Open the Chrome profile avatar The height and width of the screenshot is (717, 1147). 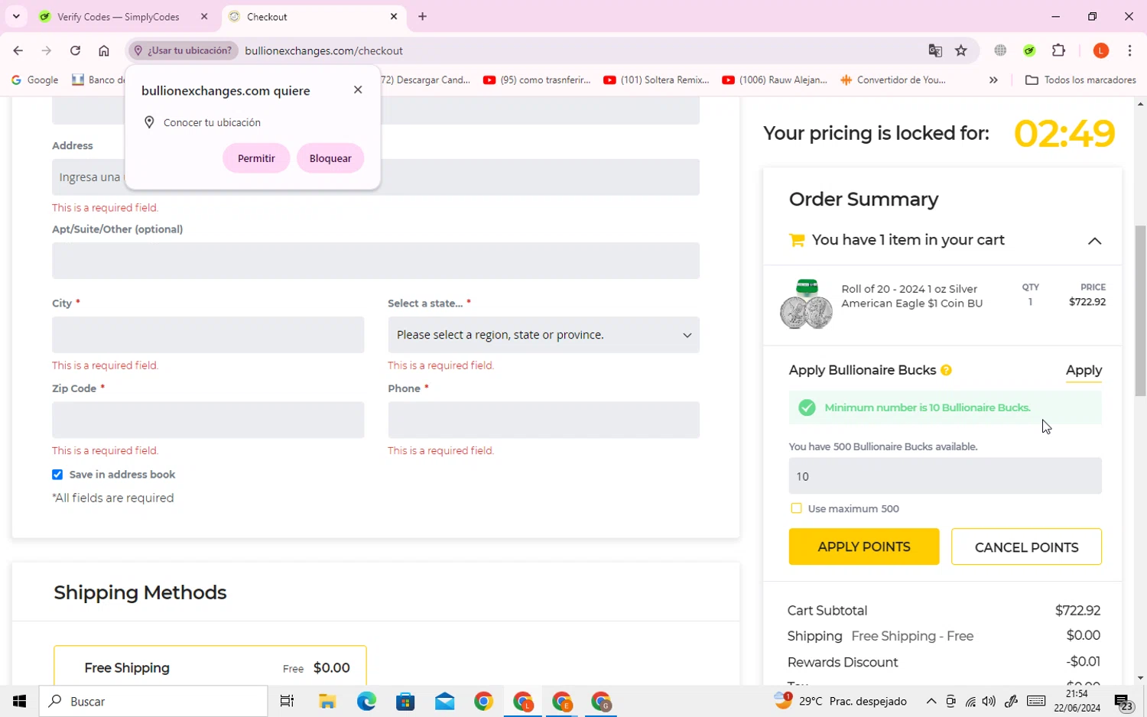pos(1101,50)
